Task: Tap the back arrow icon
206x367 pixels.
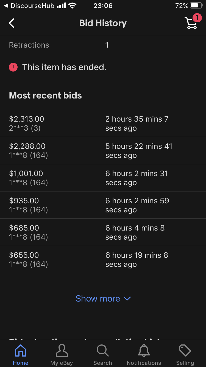Action: 12,23
